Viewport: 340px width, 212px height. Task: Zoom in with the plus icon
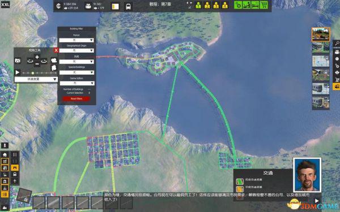[x=37, y=57]
